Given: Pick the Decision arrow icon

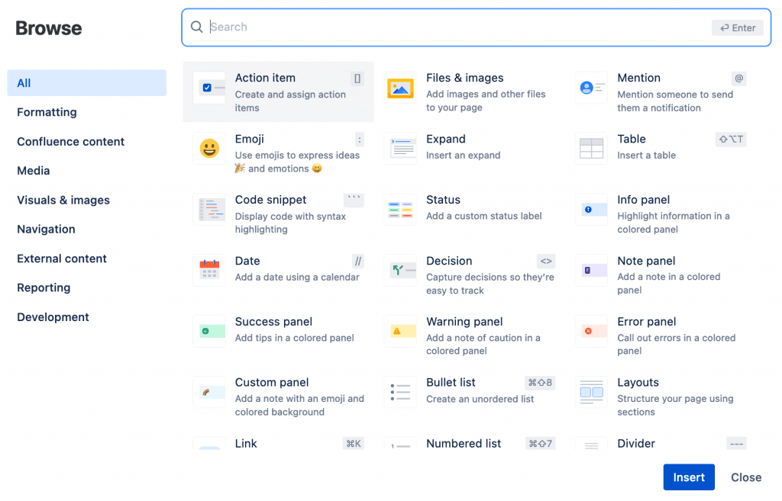Looking at the screenshot, I should coord(400,270).
